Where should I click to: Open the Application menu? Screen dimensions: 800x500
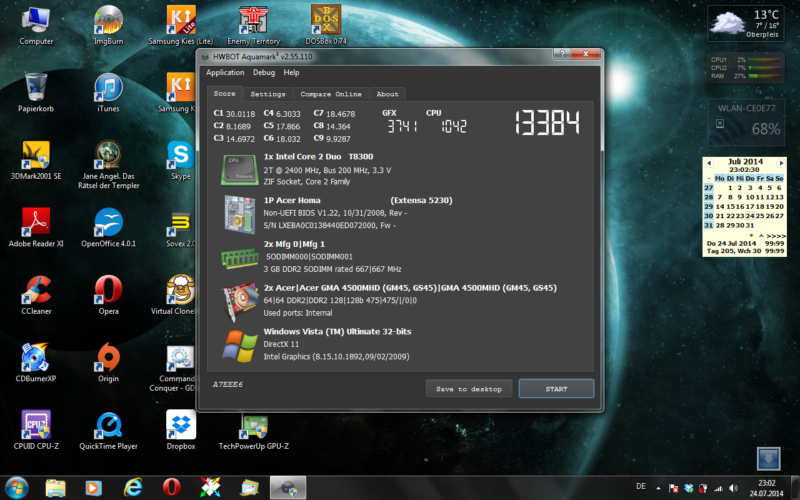point(225,72)
